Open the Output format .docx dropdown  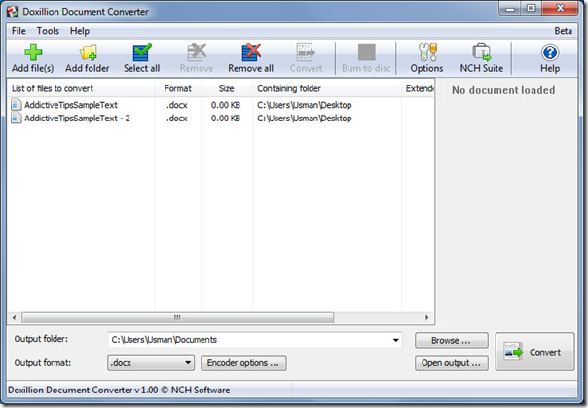coord(151,362)
